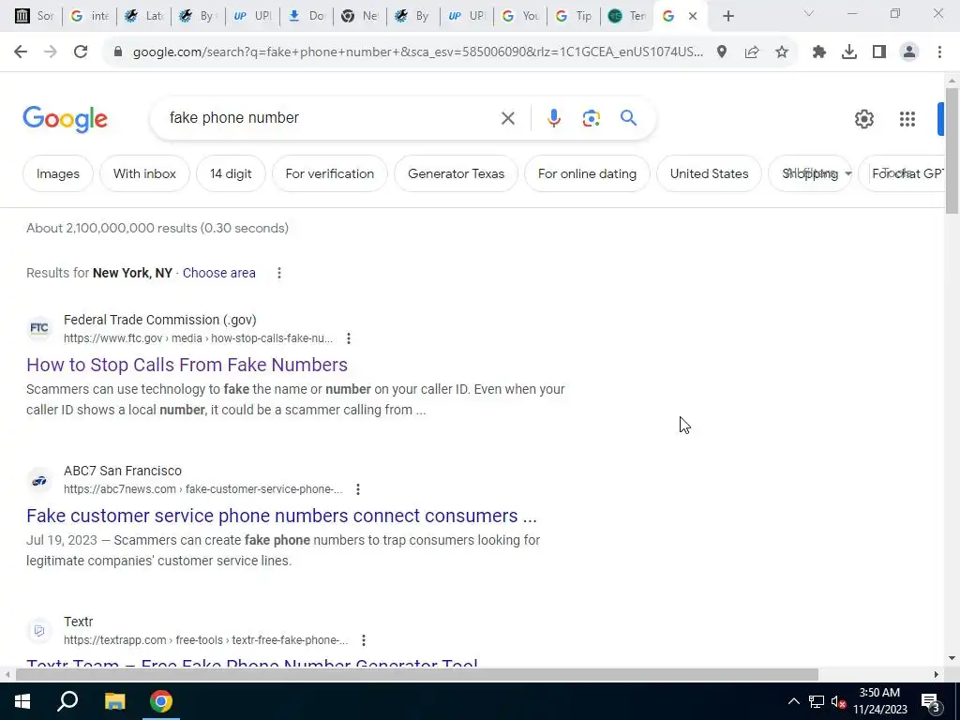This screenshot has height=720, width=960.
Task: Start voice search with microphone
Action: pyautogui.click(x=553, y=118)
